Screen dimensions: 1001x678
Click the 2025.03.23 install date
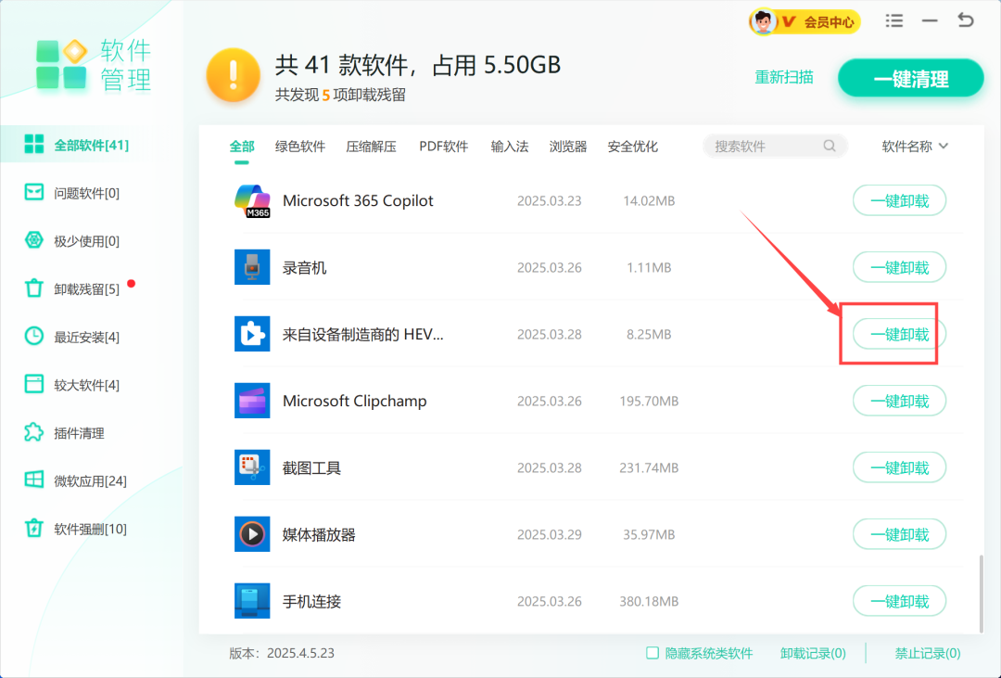point(549,200)
